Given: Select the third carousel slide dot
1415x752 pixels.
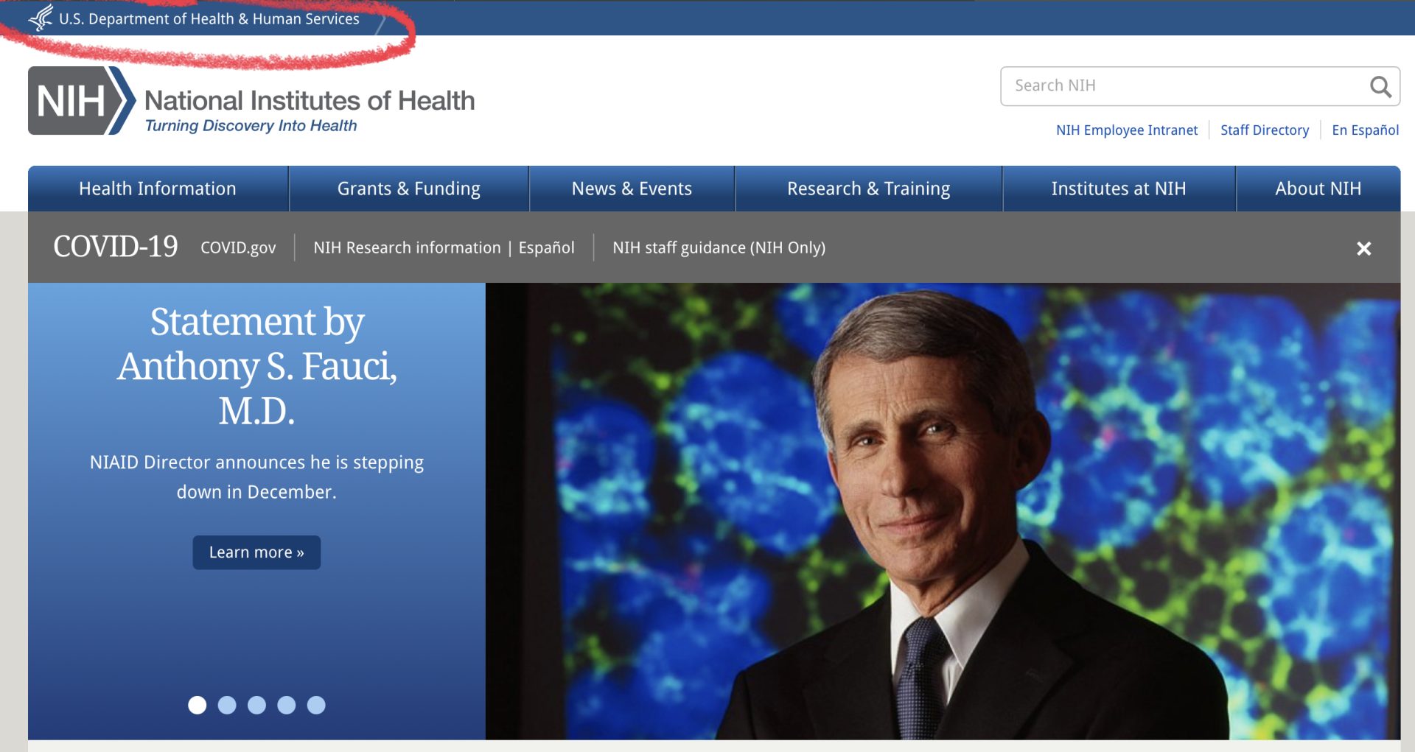Looking at the screenshot, I should pos(256,705).
